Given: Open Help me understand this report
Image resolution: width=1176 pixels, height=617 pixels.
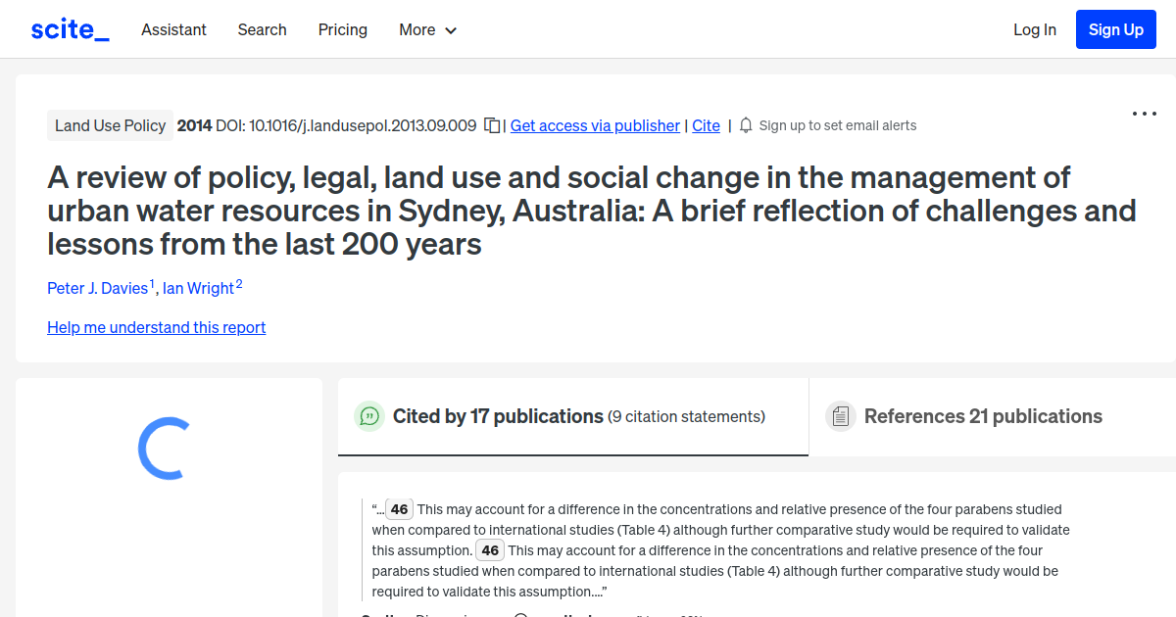Looking at the screenshot, I should [x=156, y=327].
